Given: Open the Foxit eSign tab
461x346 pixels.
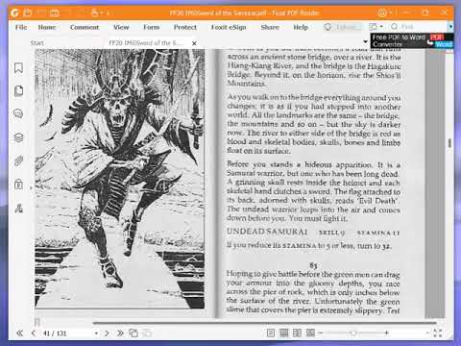Looking at the screenshot, I should (x=229, y=27).
